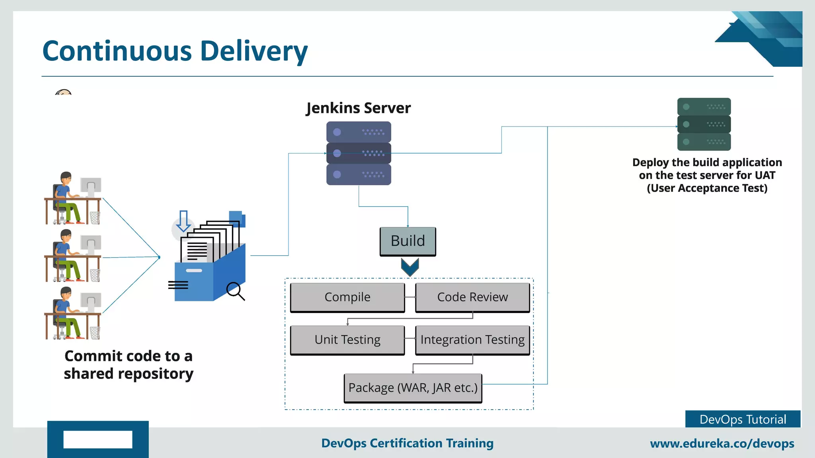Click the Continuous Delivery slide title
Image resolution: width=815 pixels, height=458 pixels.
[x=175, y=51]
